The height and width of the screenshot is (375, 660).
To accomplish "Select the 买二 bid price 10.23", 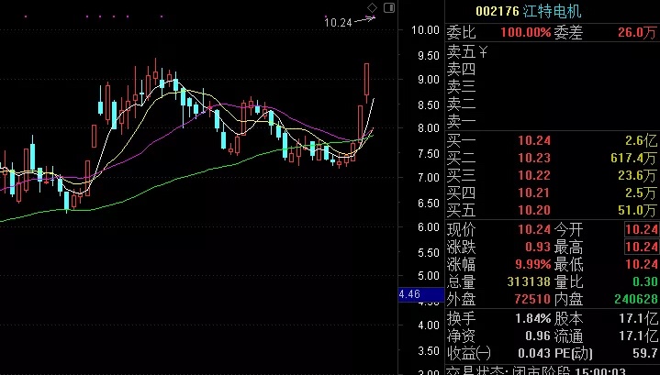I will coord(536,158).
